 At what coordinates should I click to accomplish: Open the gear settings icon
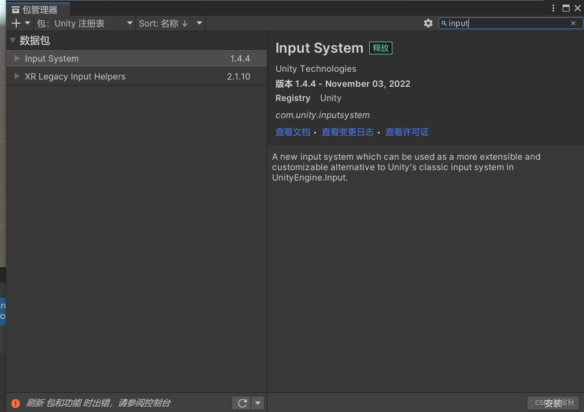pos(428,23)
